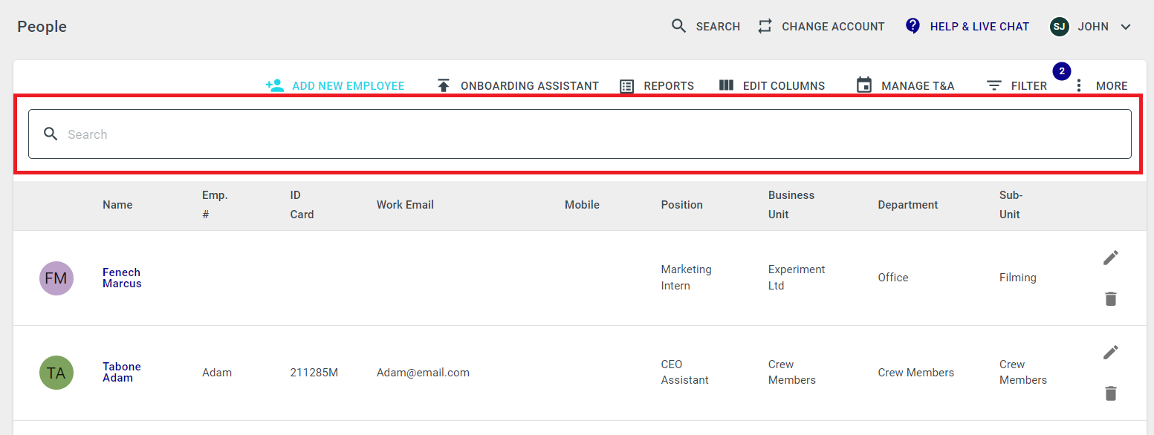Open Manage T&A calendar
This screenshot has width=1154, height=435.
pos(904,85)
